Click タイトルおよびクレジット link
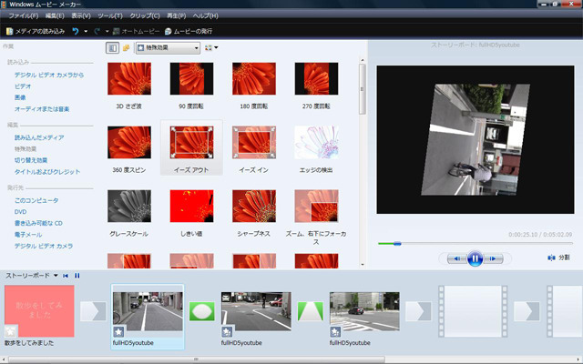Viewport: 583px width, 364px height. [x=47, y=172]
